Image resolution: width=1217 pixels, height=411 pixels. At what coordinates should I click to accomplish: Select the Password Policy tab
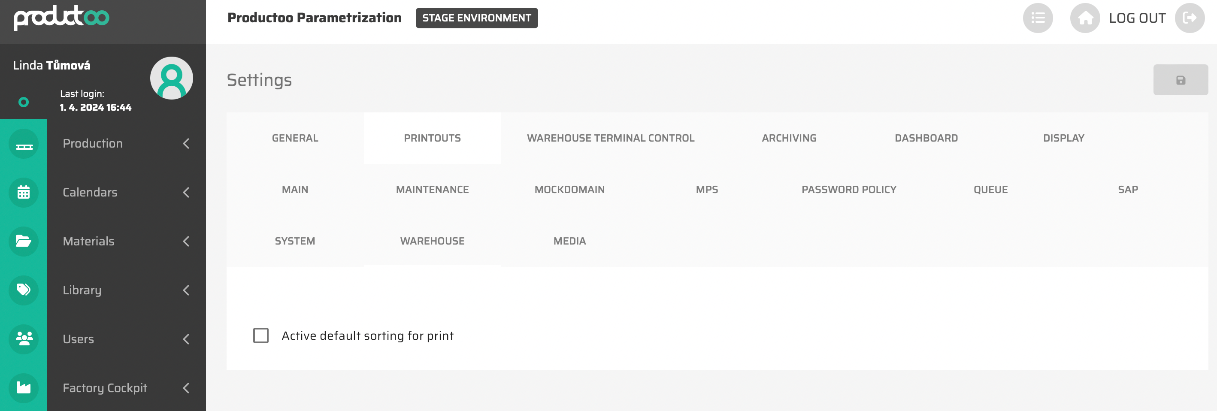pos(848,190)
